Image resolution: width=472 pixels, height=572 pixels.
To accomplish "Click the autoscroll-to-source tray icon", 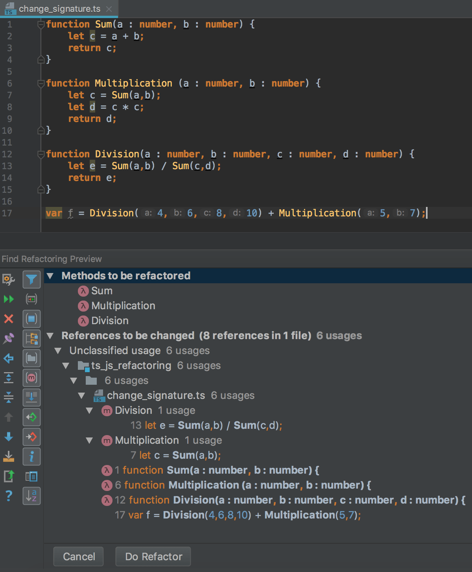I will [x=9, y=456].
